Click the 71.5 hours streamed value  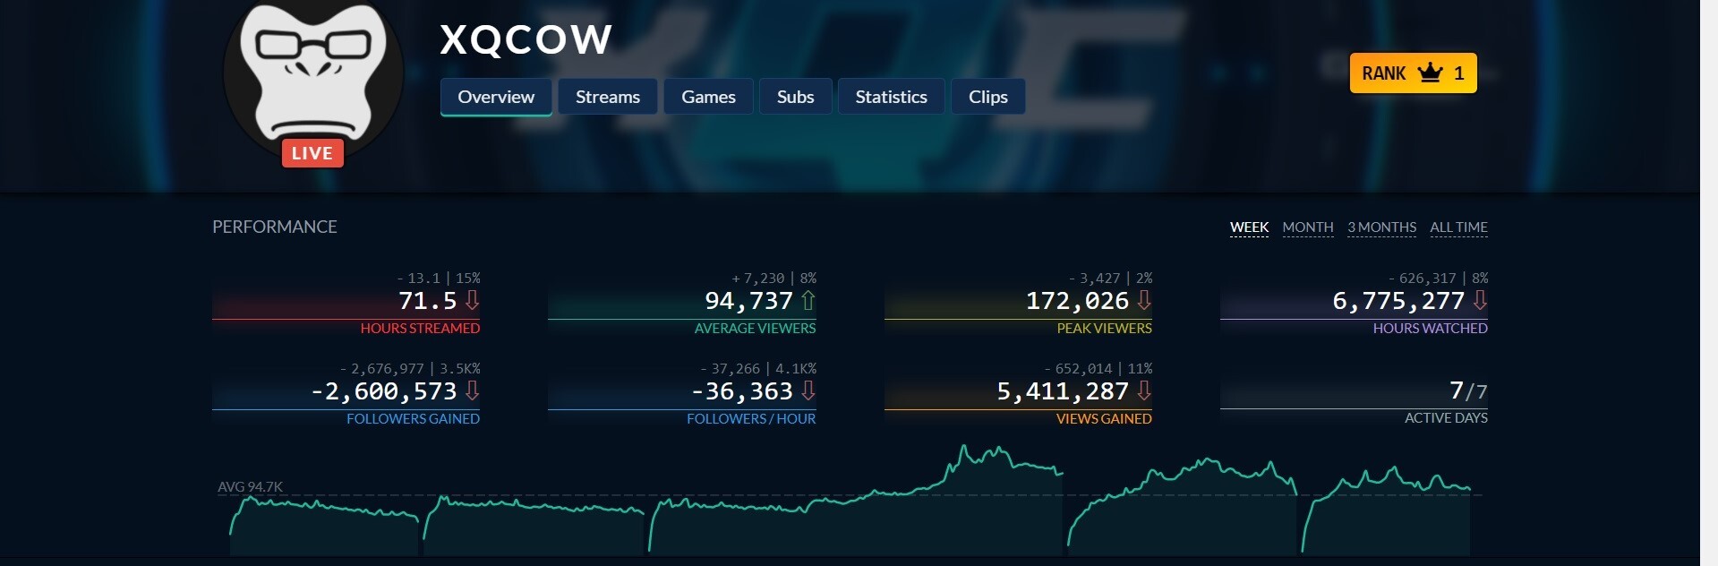(x=428, y=301)
